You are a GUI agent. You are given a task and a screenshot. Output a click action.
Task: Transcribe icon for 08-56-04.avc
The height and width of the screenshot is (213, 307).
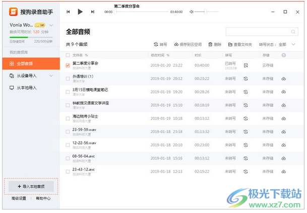(245, 158)
